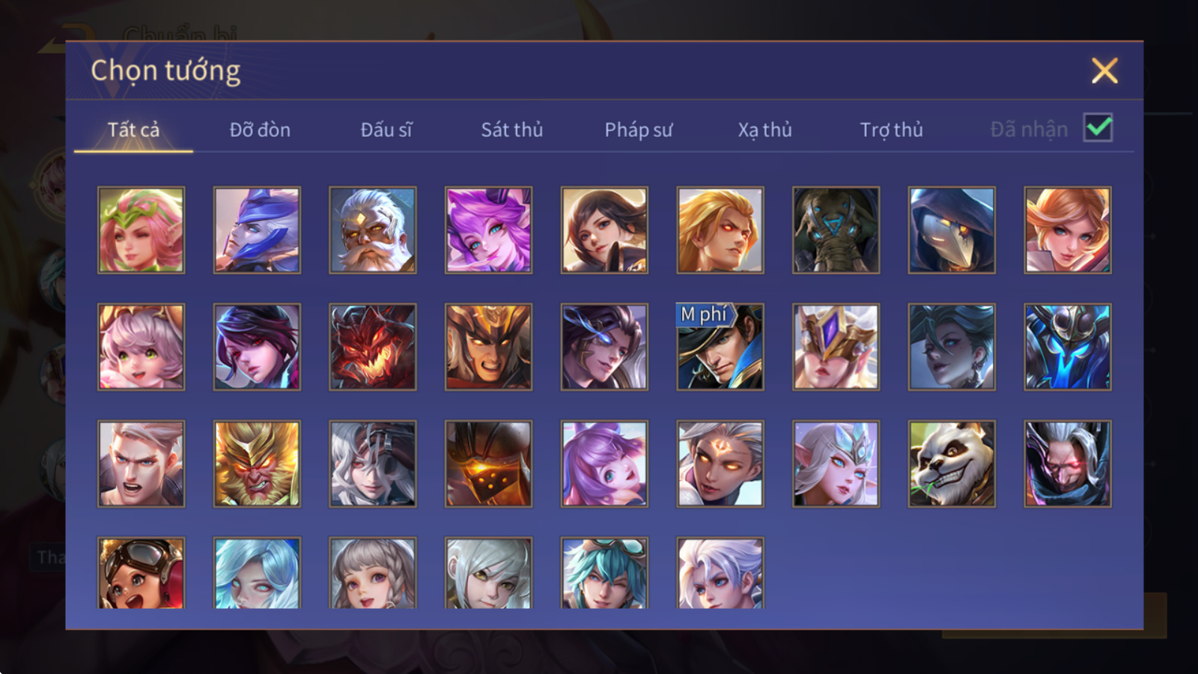Pick the elephant-masked warrior hero portrait
Viewport: 1198px width, 674px height.
coord(836,230)
